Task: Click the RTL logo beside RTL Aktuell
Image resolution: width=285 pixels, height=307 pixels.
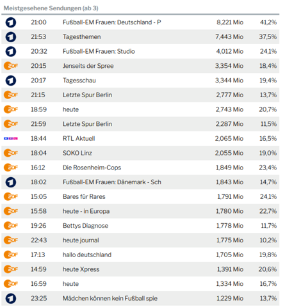Action: coord(11,139)
